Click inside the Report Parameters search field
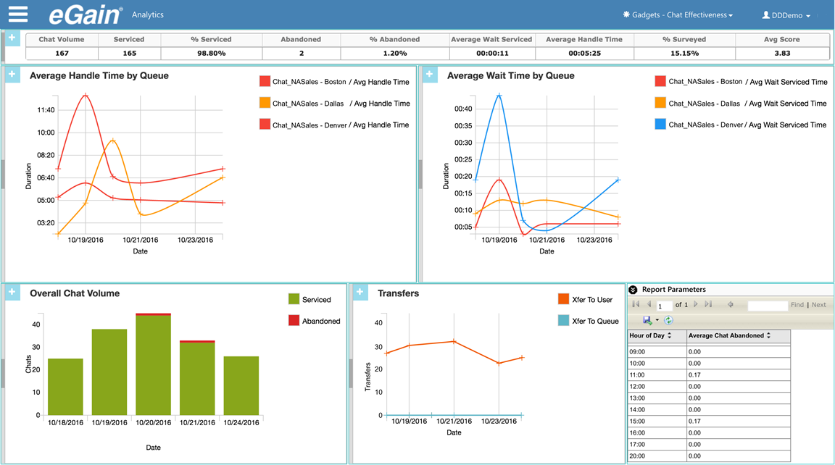 tap(768, 305)
